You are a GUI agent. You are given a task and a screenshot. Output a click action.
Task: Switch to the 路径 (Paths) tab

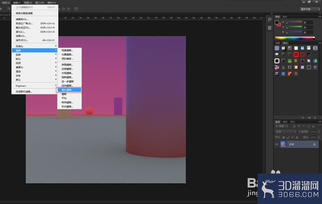pyautogui.click(x=292, y=122)
